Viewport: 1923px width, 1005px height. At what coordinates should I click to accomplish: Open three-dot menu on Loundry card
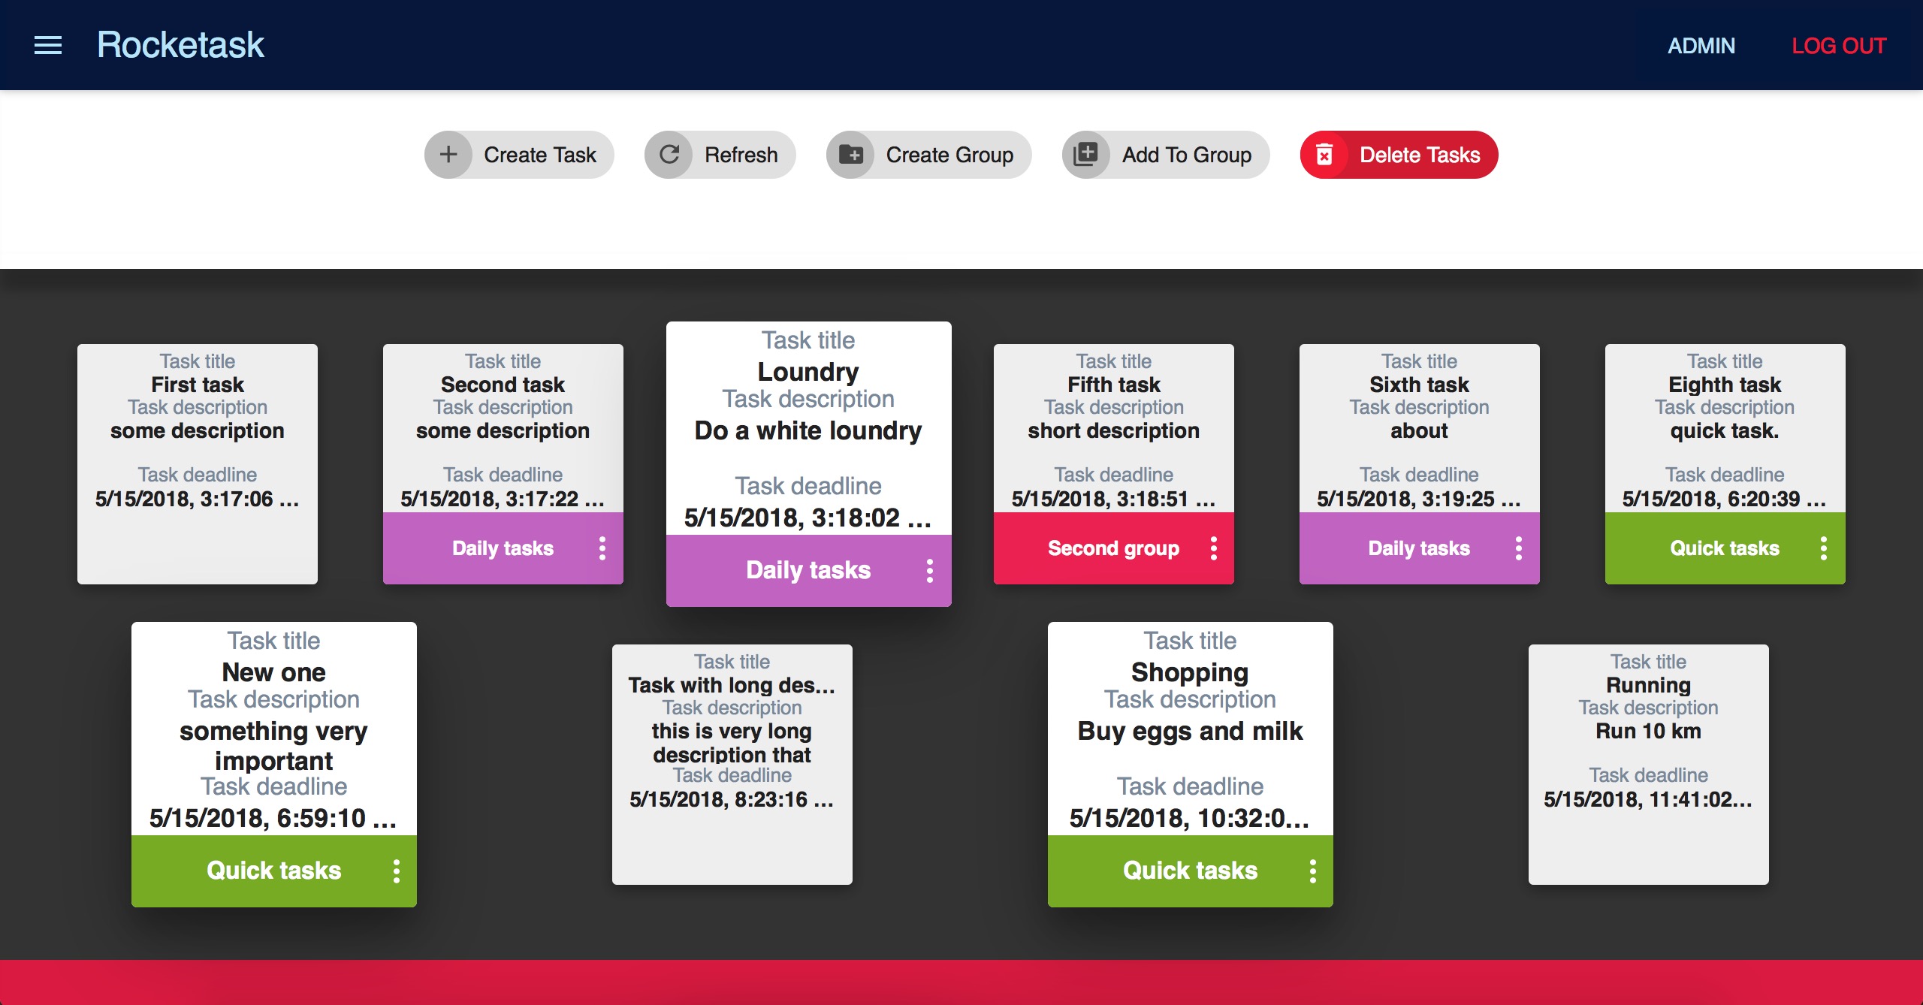coord(930,571)
